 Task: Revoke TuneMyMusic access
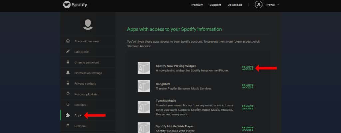248,107
